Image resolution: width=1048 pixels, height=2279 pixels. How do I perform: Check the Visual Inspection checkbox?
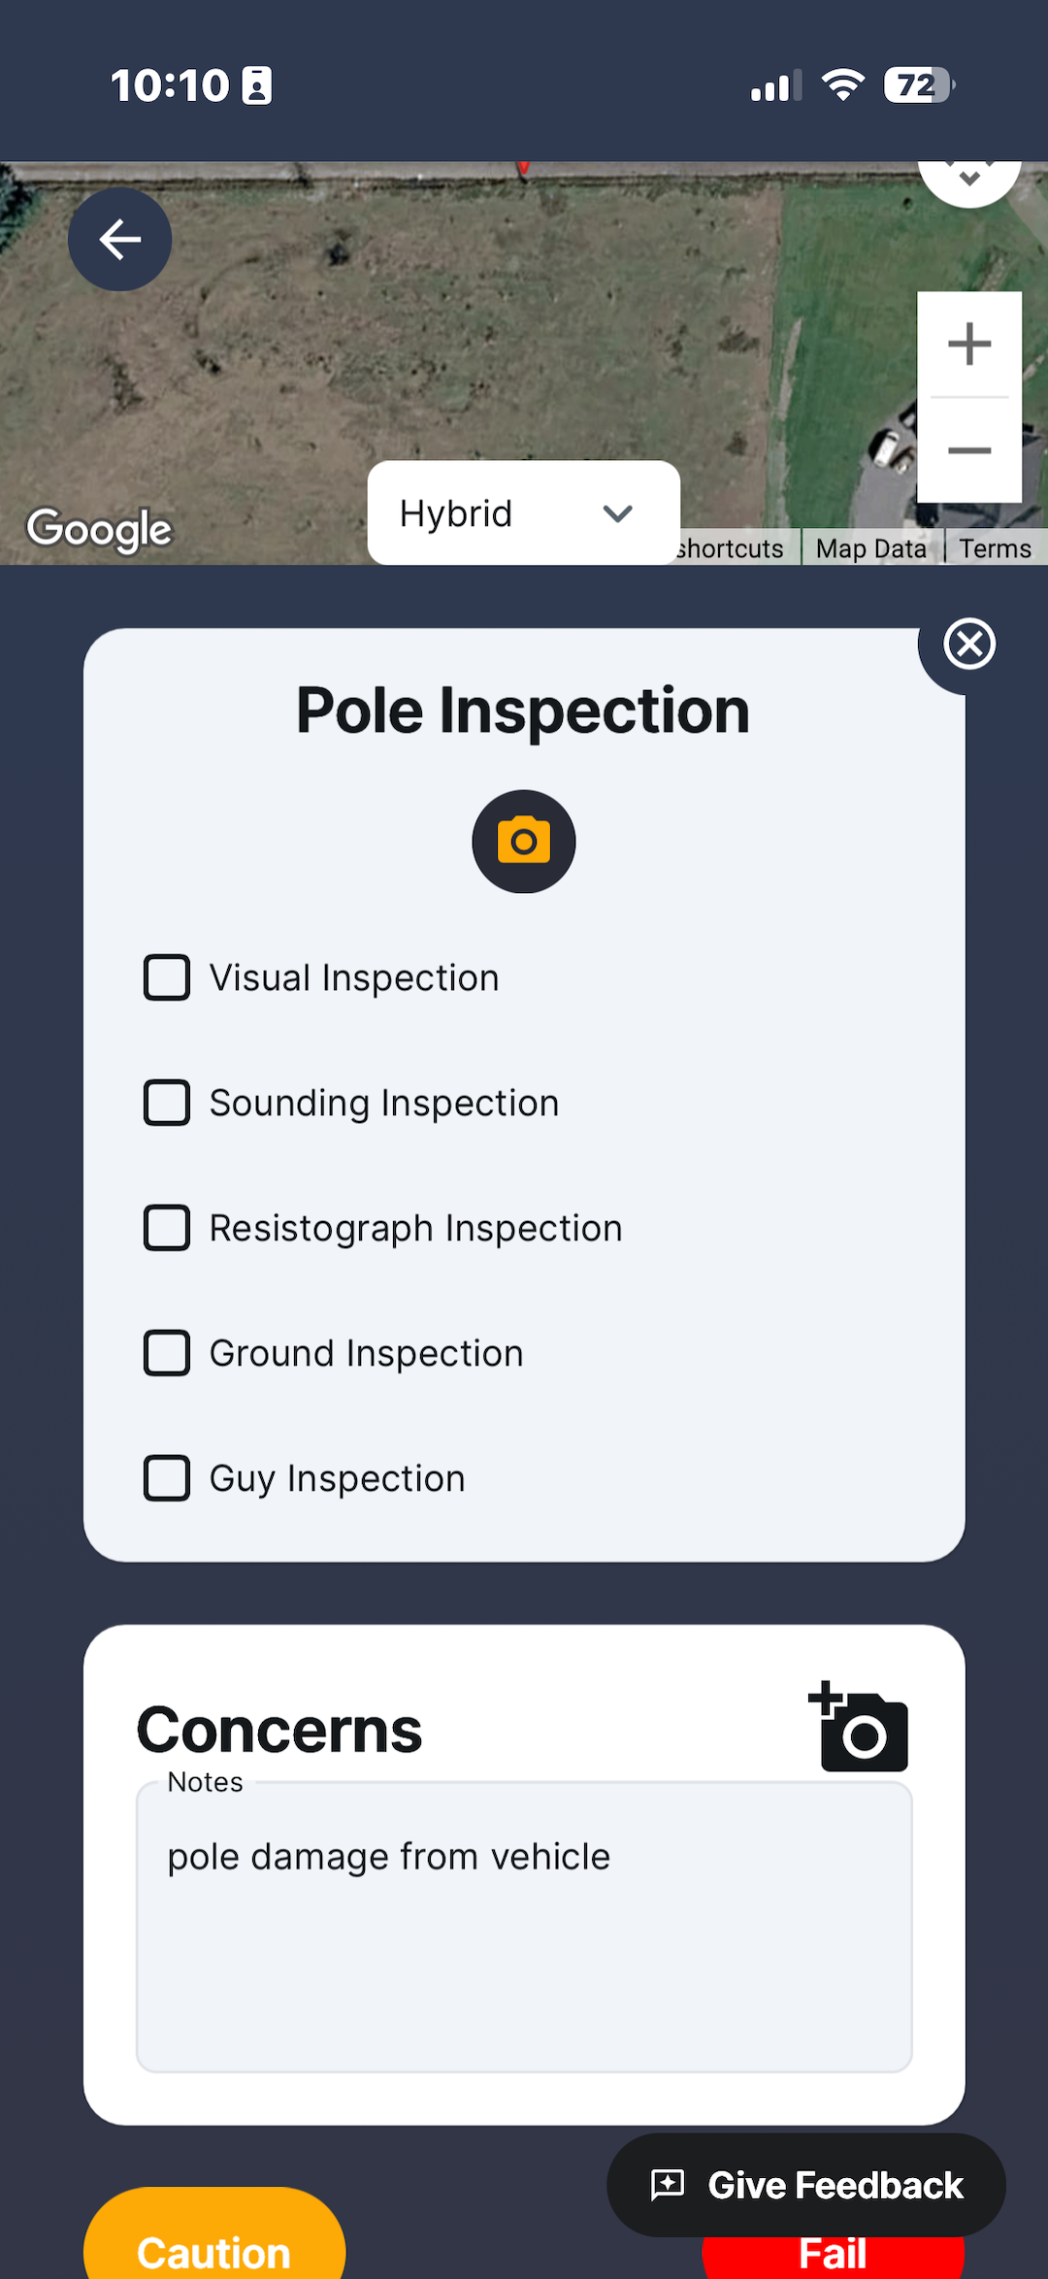coord(167,977)
